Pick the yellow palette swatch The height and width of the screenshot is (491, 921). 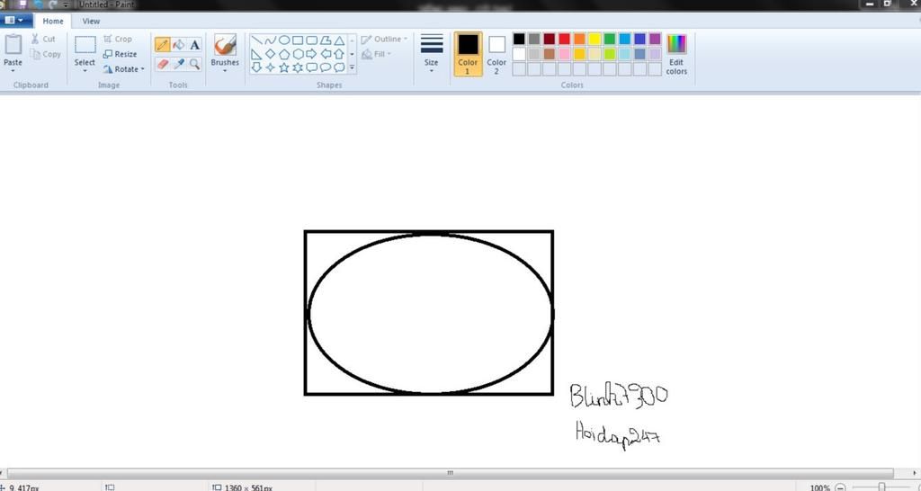pyautogui.click(x=595, y=39)
